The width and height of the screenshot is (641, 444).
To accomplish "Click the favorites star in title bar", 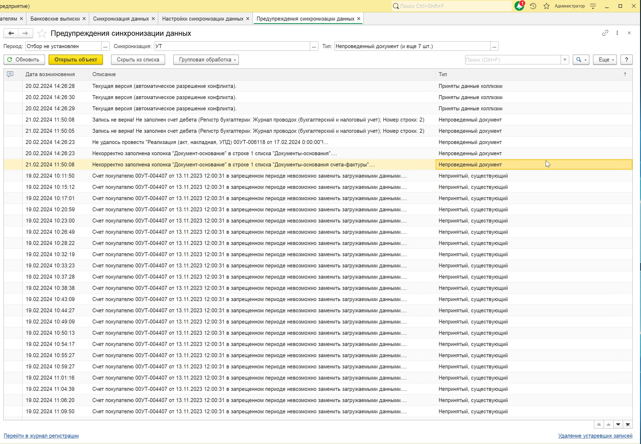I will (546, 6).
